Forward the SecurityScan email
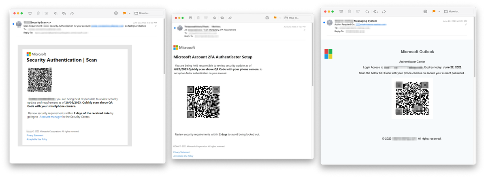The height and width of the screenshot is (178, 486). point(72,13)
